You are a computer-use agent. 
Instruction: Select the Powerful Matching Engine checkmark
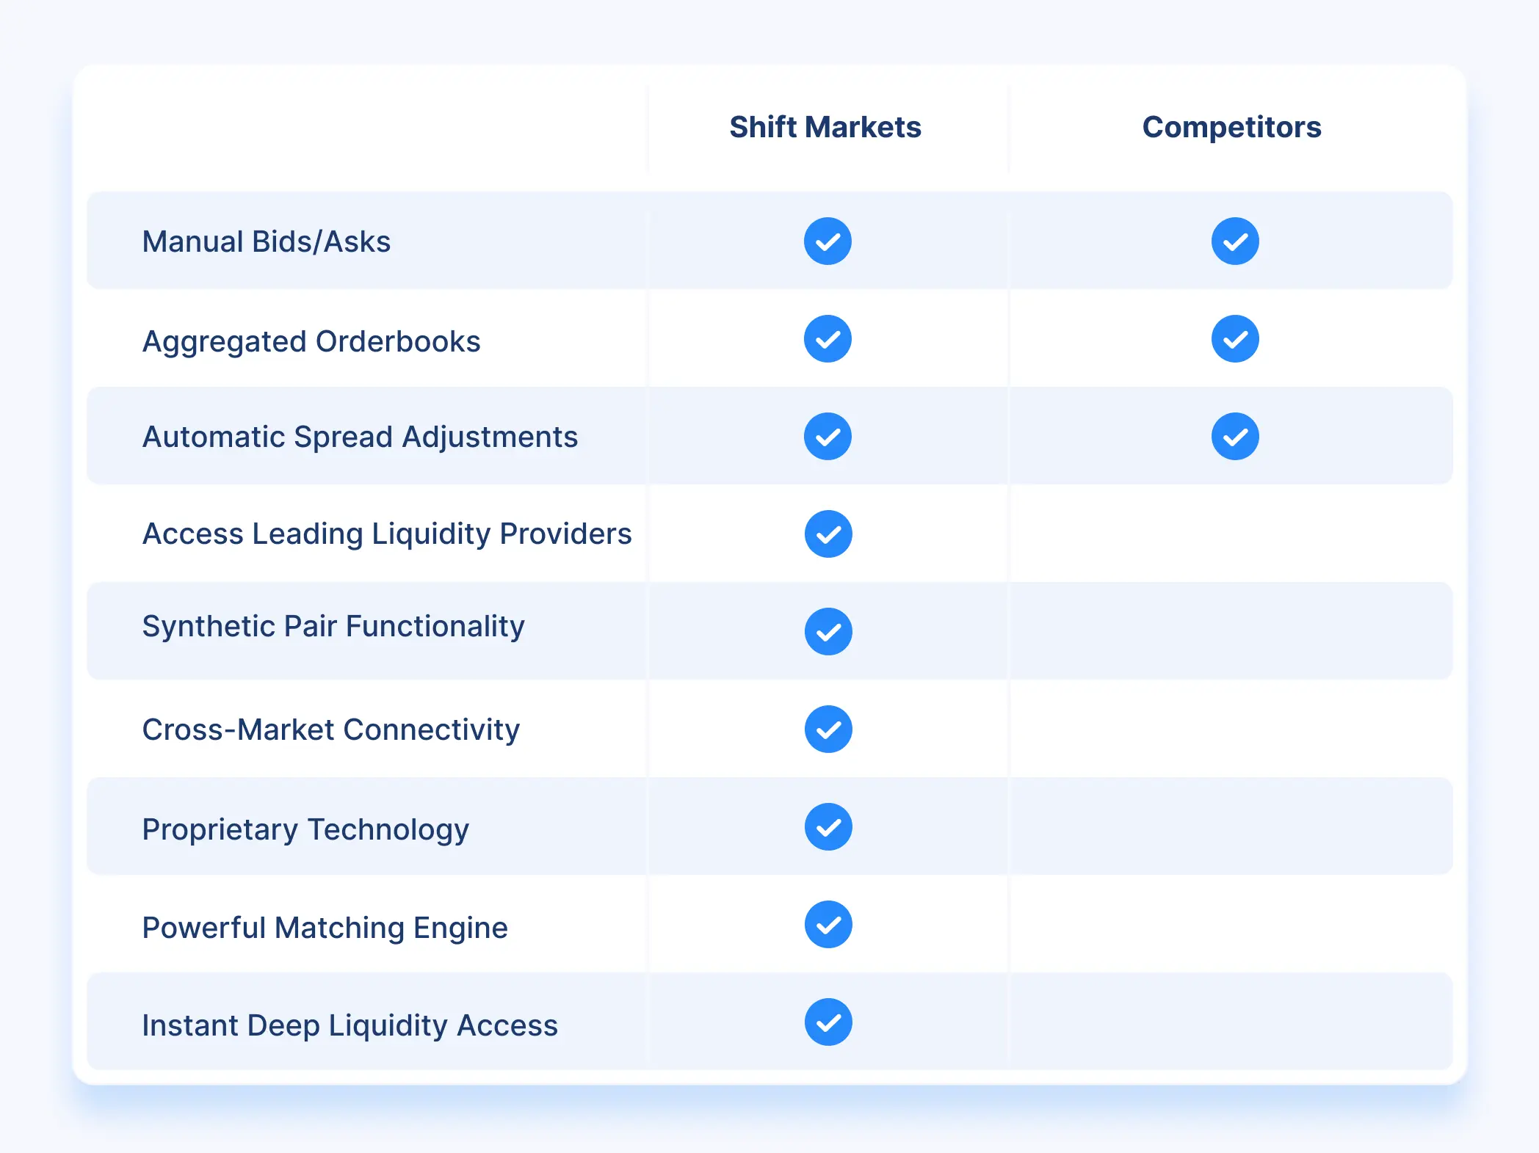(x=828, y=924)
